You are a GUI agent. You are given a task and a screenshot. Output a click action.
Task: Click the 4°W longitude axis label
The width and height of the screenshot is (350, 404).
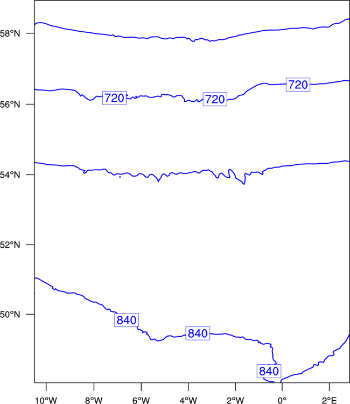click(188, 400)
